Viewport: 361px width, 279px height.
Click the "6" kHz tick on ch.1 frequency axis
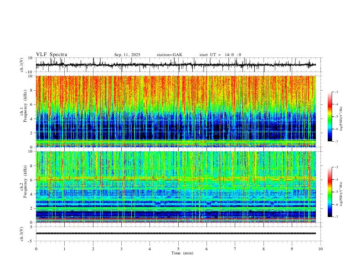coord(31,104)
